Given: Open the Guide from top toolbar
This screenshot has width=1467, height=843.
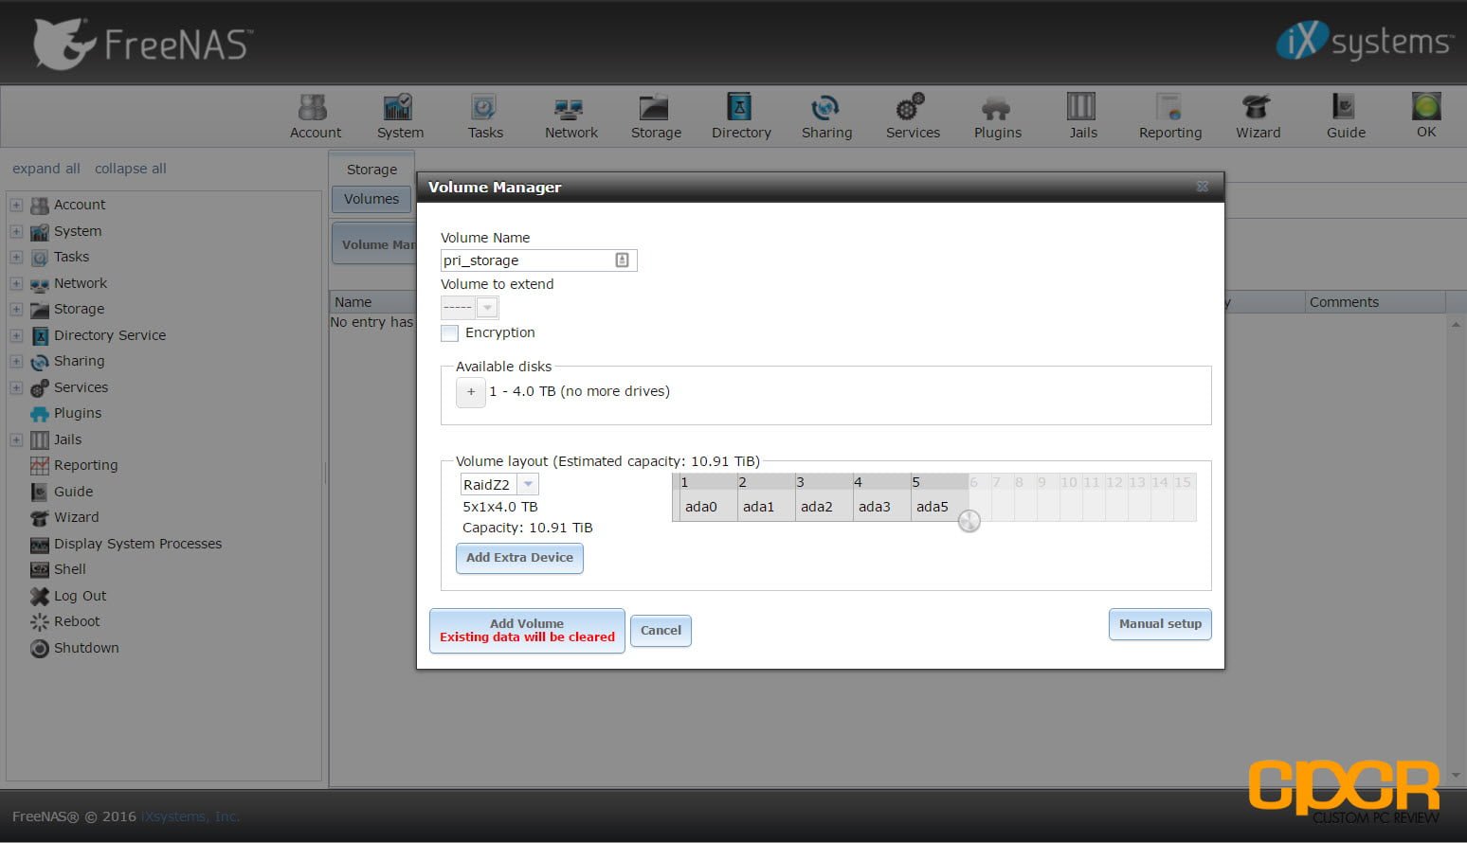Looking at the screenshot, I should [1346, 117].
